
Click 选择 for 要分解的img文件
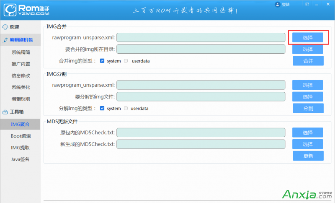[x=308, y=97]
